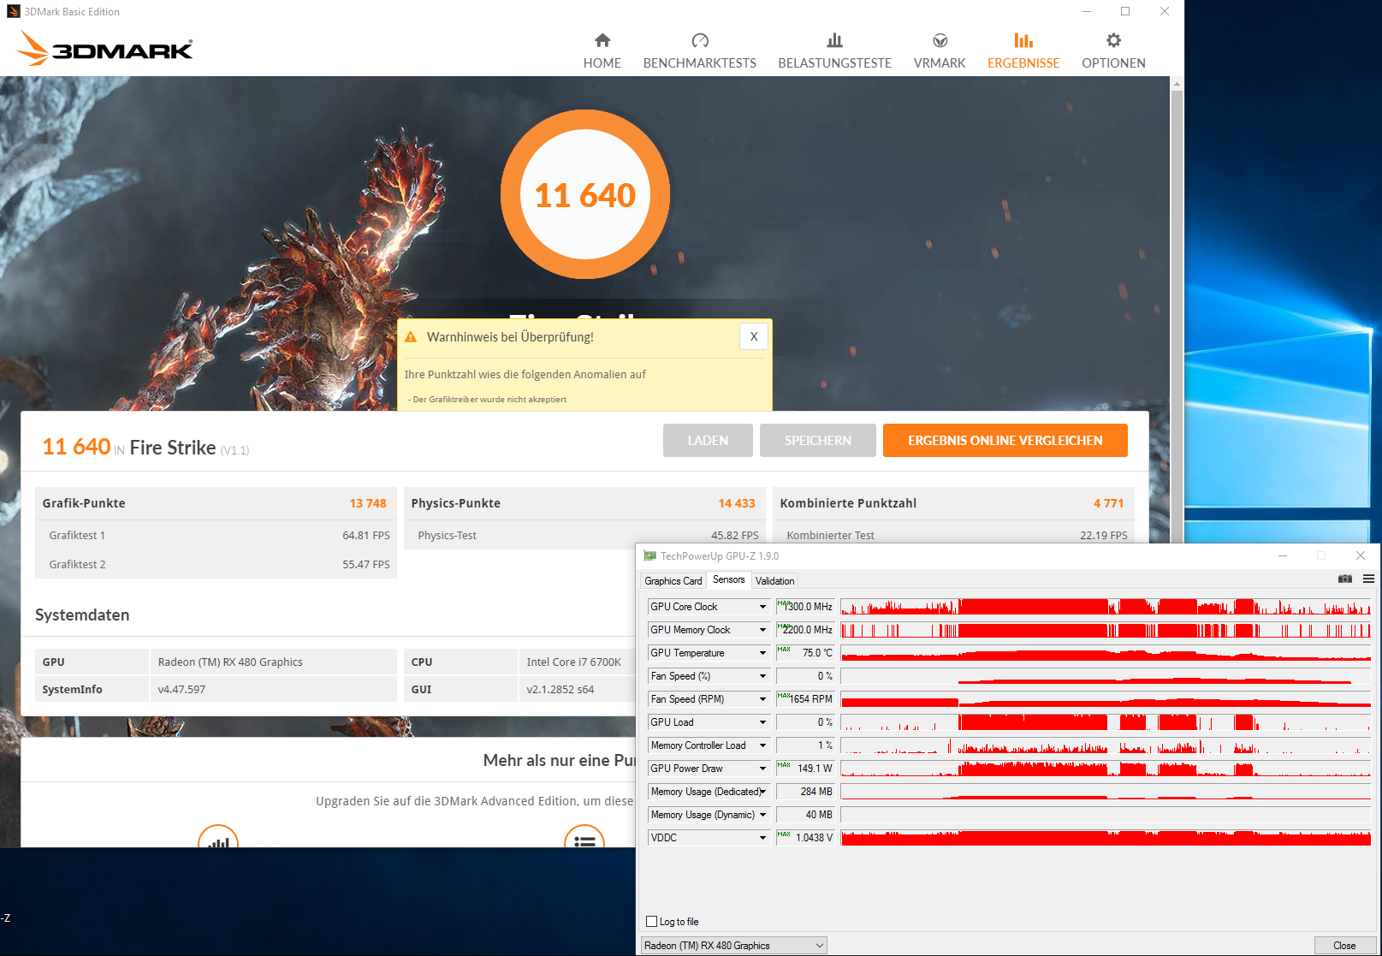This screenshot has height=956, width=1382.
Task: Open BENCHMARKTESTS menu label
Action: tap(700, 63)
